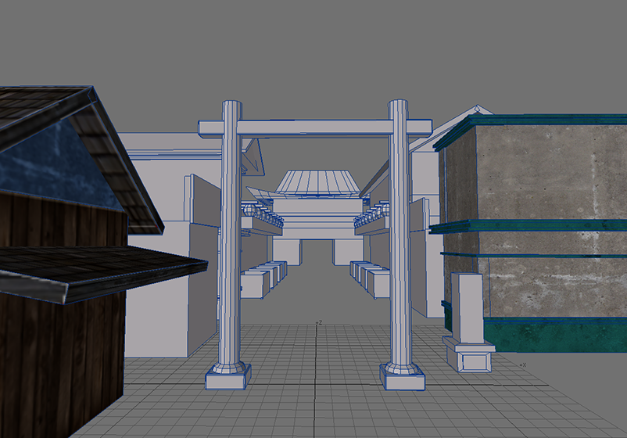Select the right torii pillar's square base

(x=402, y=376)
